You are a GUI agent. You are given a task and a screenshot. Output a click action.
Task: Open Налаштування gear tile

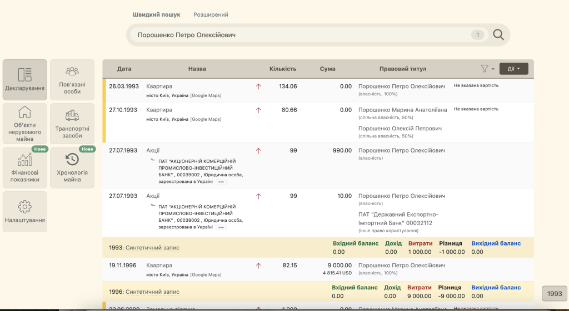click(24, 212)
